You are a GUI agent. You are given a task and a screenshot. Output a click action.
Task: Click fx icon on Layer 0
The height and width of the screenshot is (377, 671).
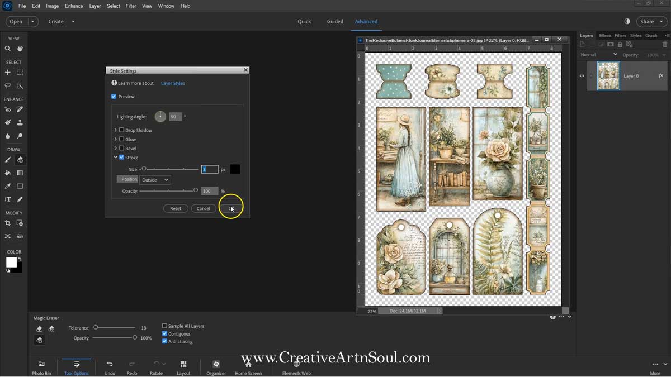[660, 75]
